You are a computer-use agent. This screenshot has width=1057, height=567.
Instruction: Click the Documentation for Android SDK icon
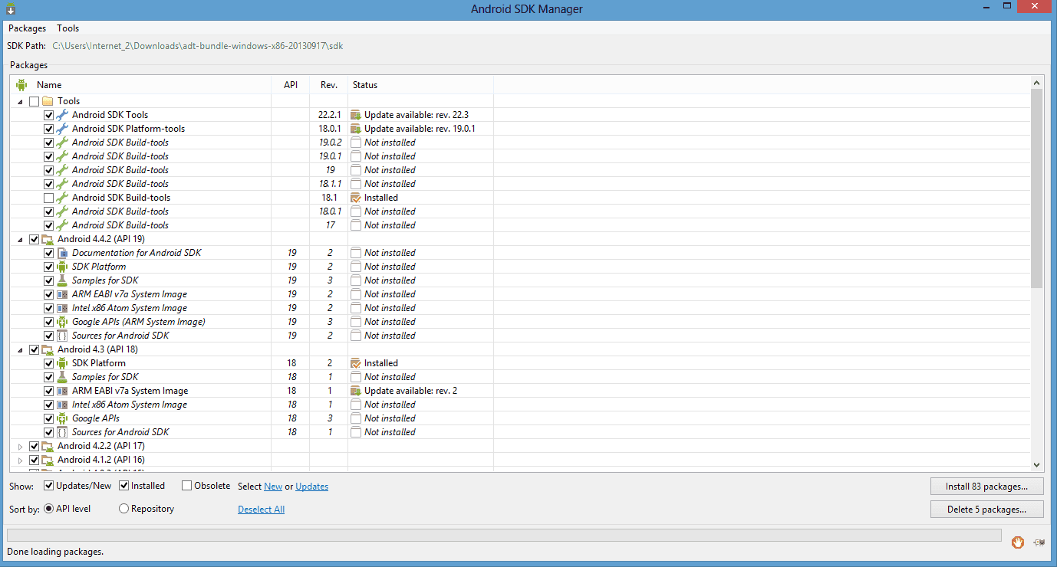click(x=63, y=253)
